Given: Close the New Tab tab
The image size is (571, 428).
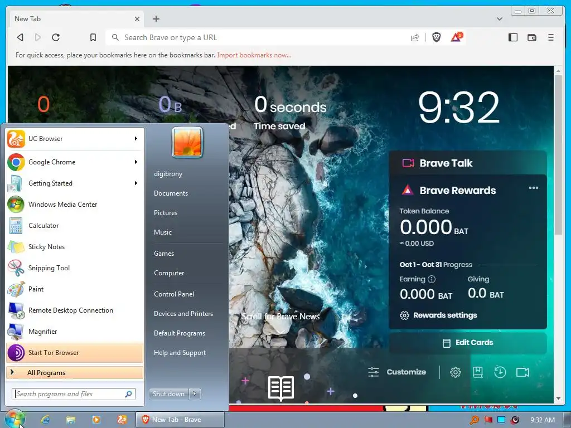Looking at the screenshot, I should [137, 19].
